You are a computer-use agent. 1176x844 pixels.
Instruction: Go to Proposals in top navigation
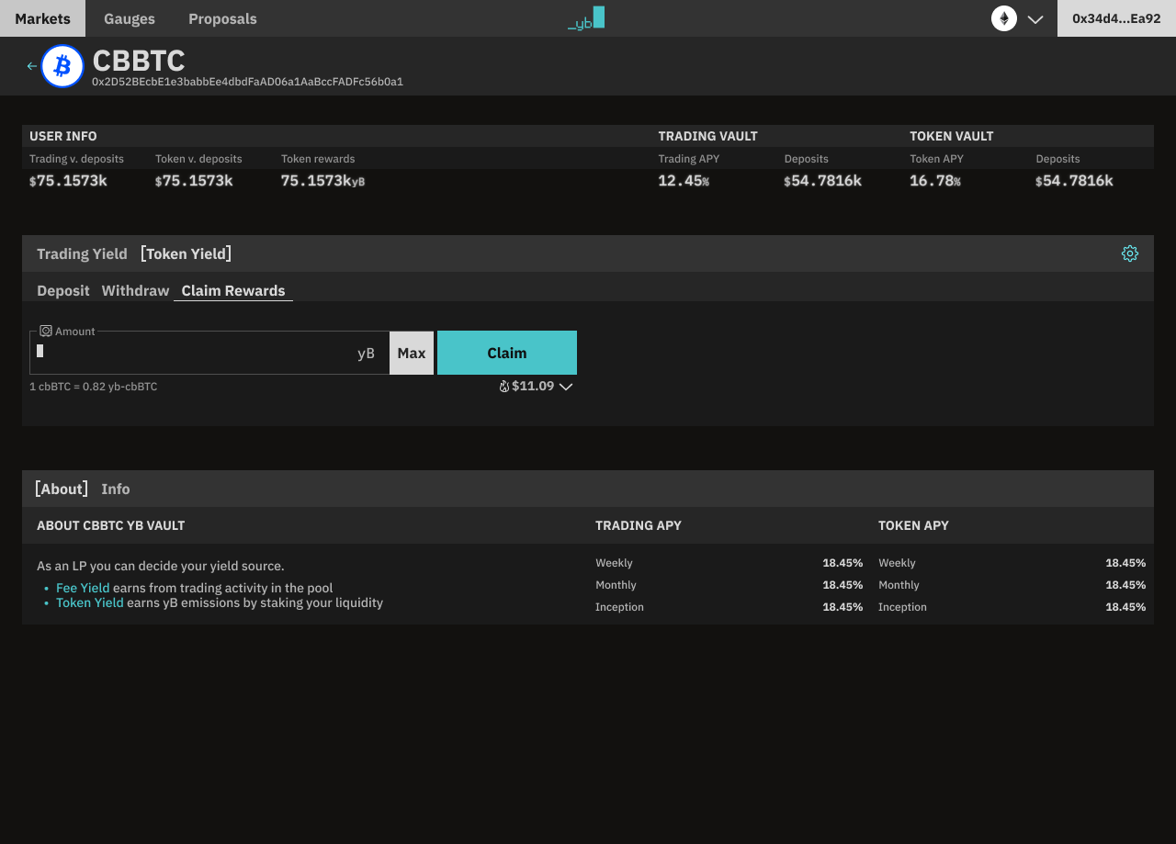[222, 18]
